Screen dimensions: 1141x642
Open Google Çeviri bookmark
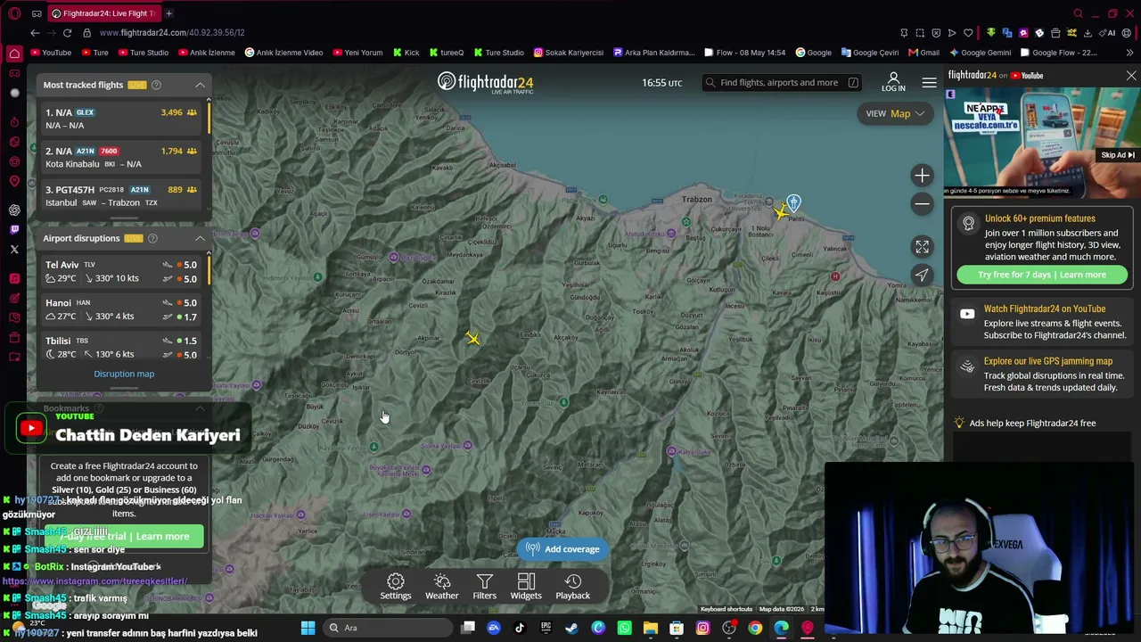pos(869,53)
